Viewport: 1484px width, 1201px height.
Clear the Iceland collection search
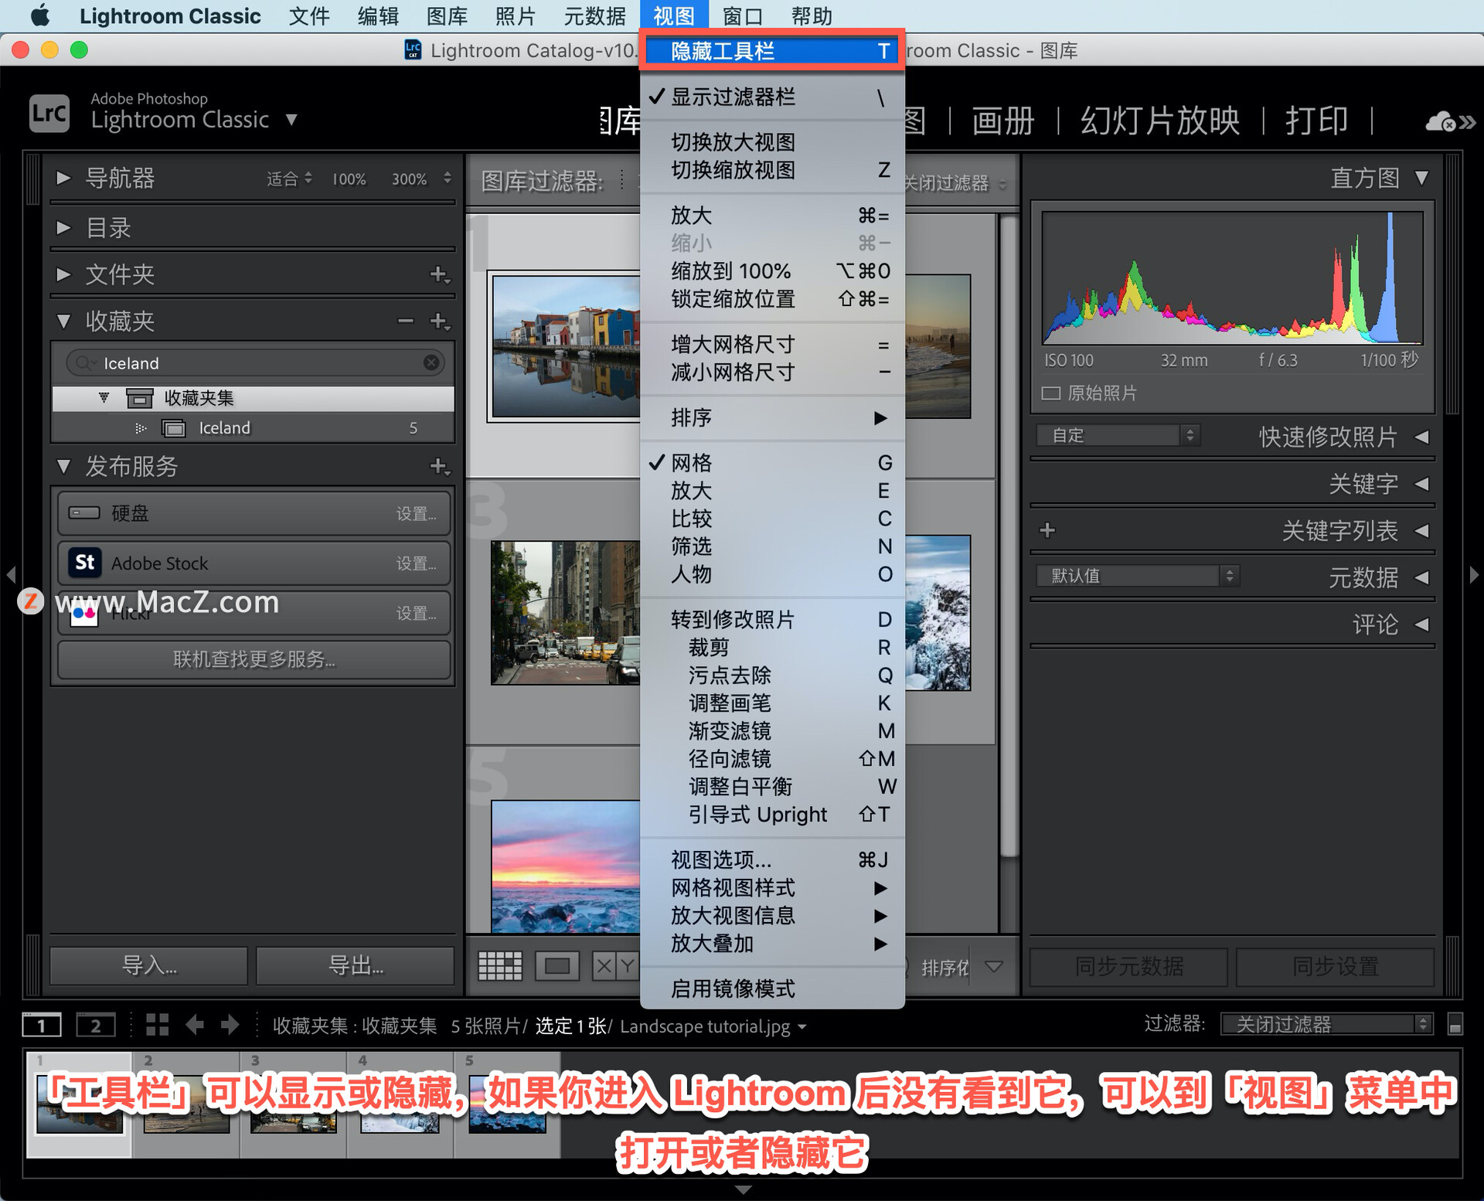coord(431,362)
